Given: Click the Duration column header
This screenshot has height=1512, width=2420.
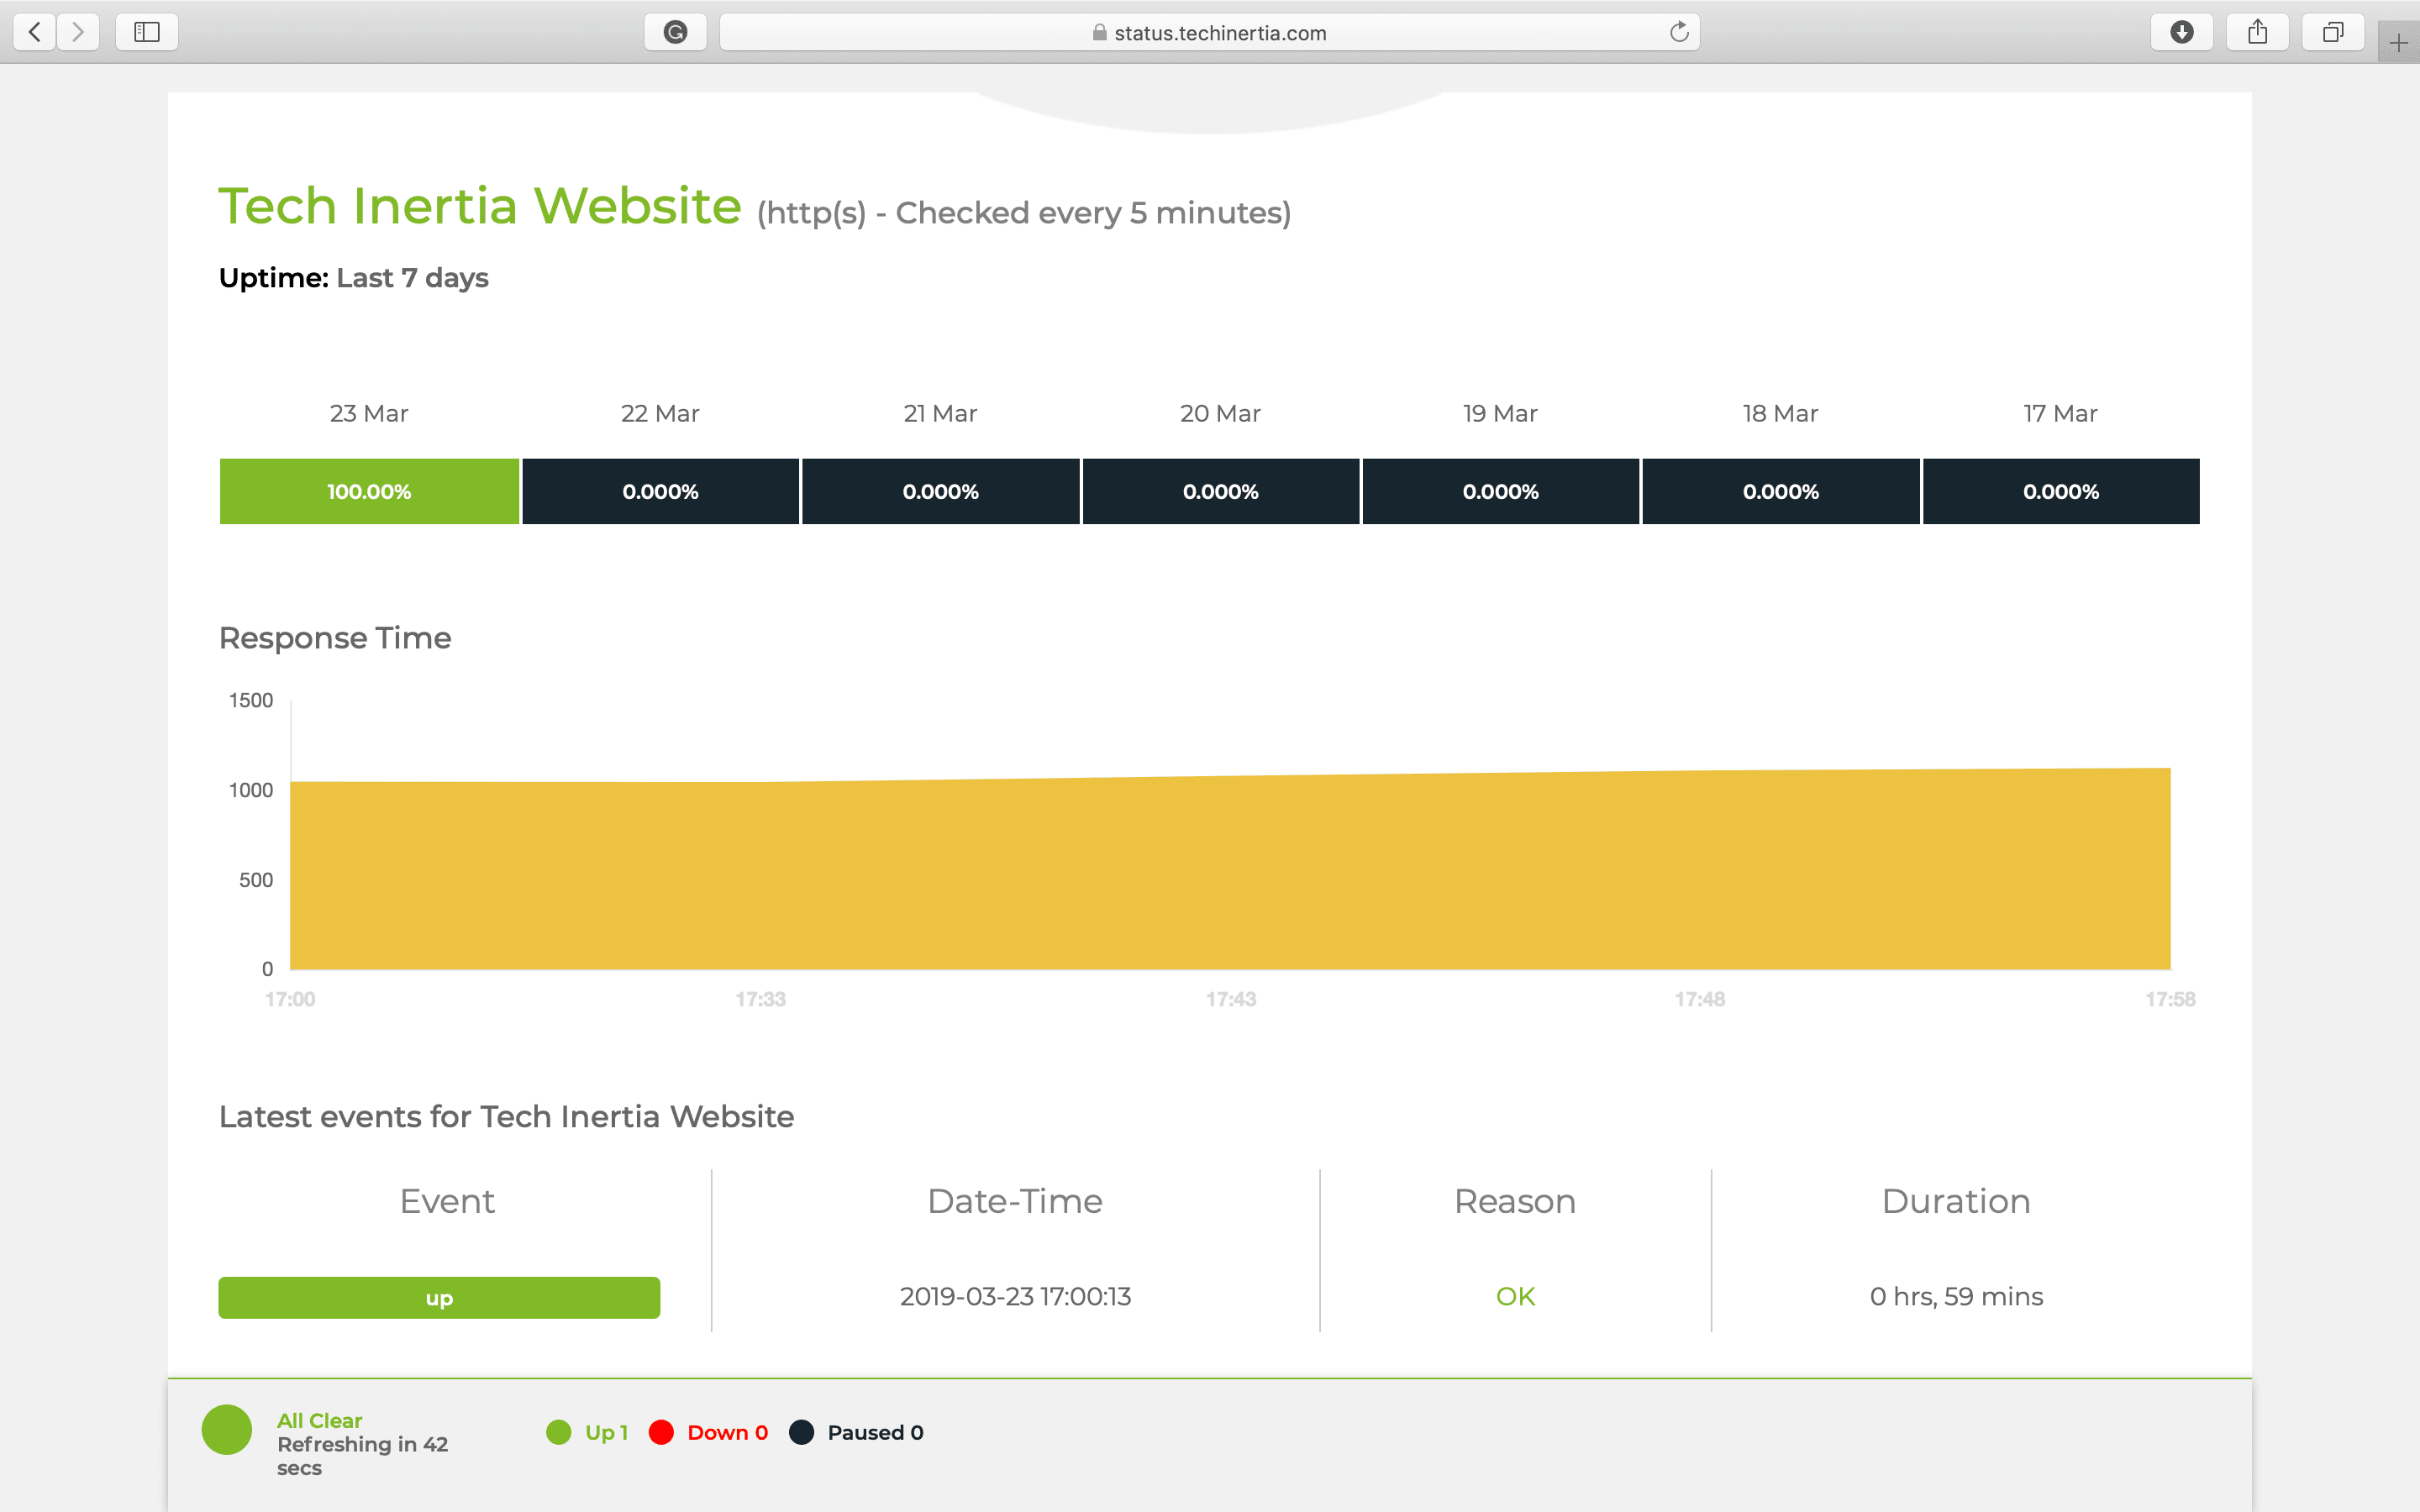Looking at the screenshot, I should pos(1956,1201).
